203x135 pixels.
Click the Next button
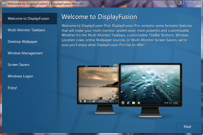tap(187, 127)
